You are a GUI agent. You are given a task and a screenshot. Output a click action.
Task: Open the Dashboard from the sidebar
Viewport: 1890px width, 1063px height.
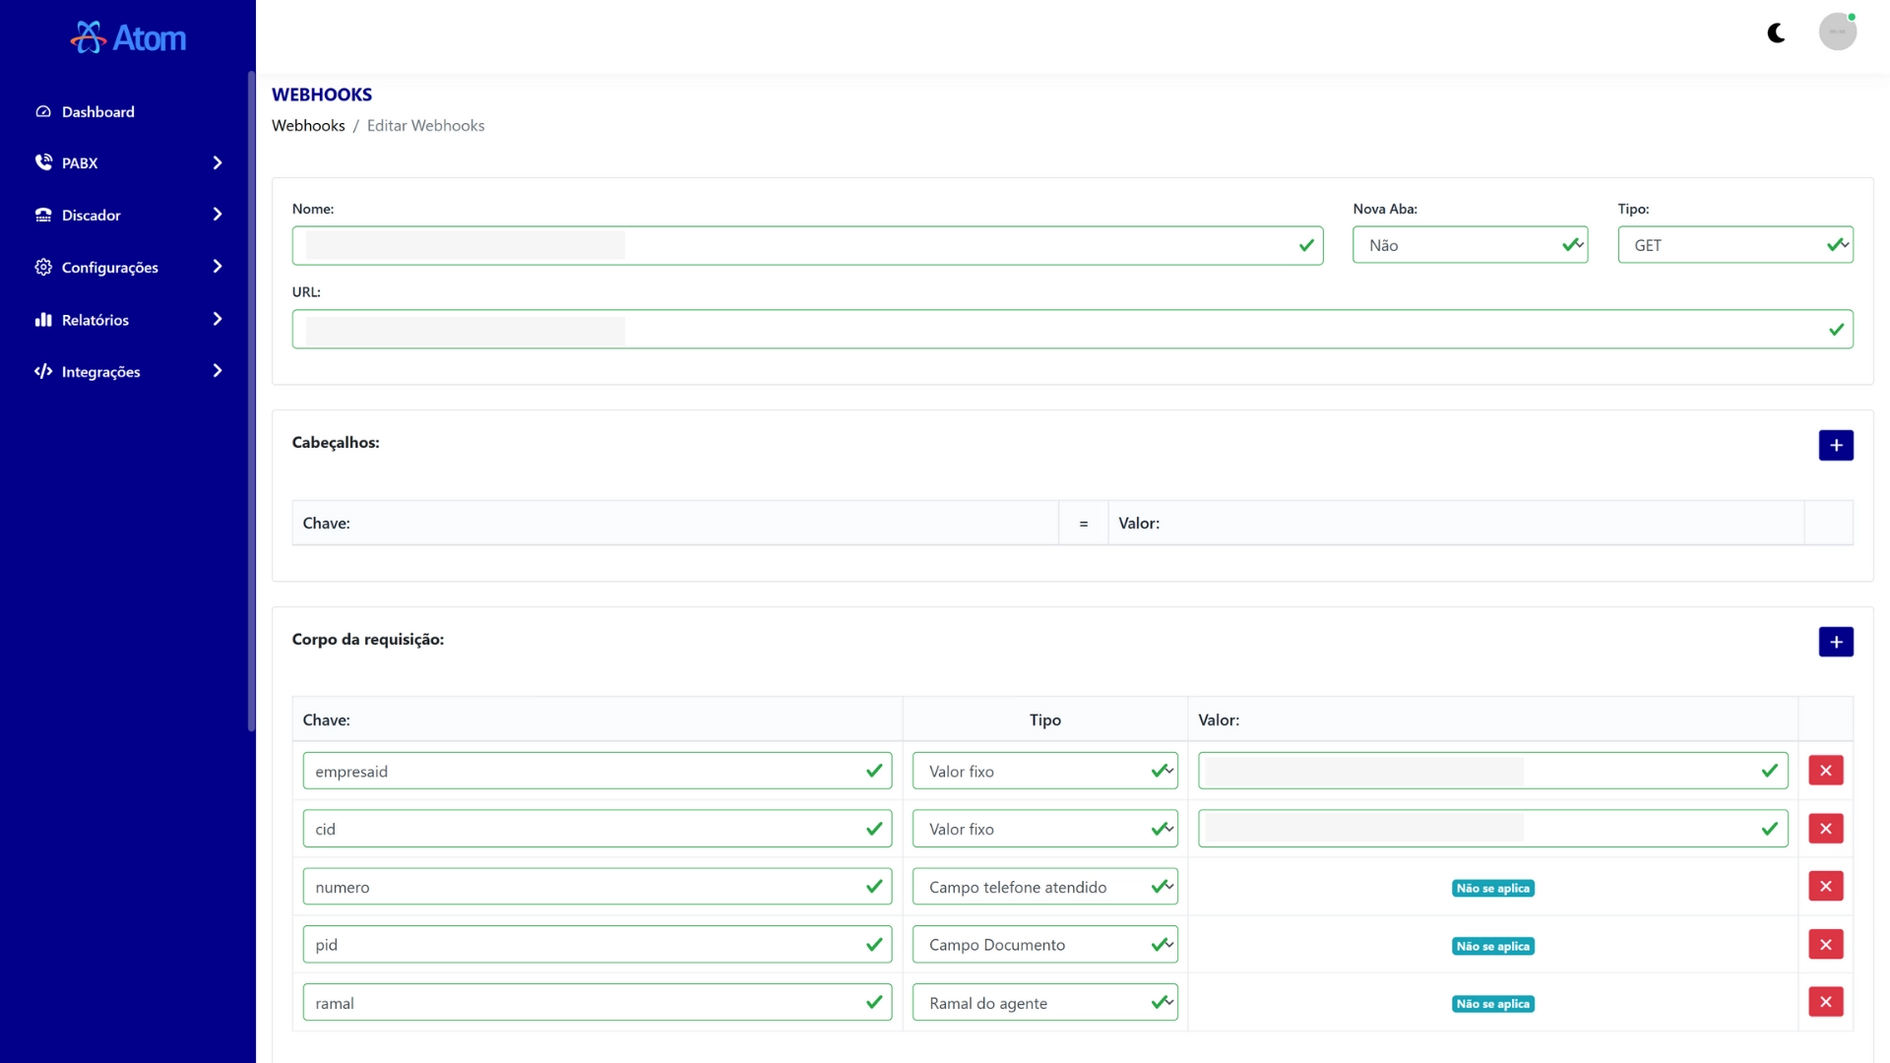[x=98, y=111]
